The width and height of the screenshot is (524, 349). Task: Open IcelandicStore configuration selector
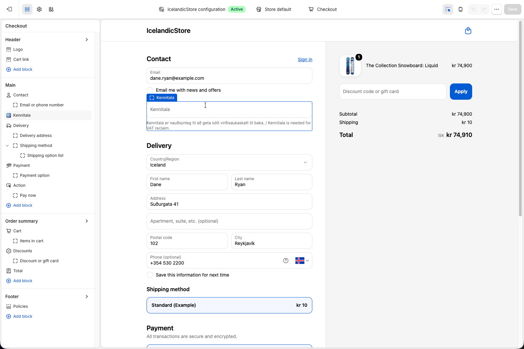(202, 9)
